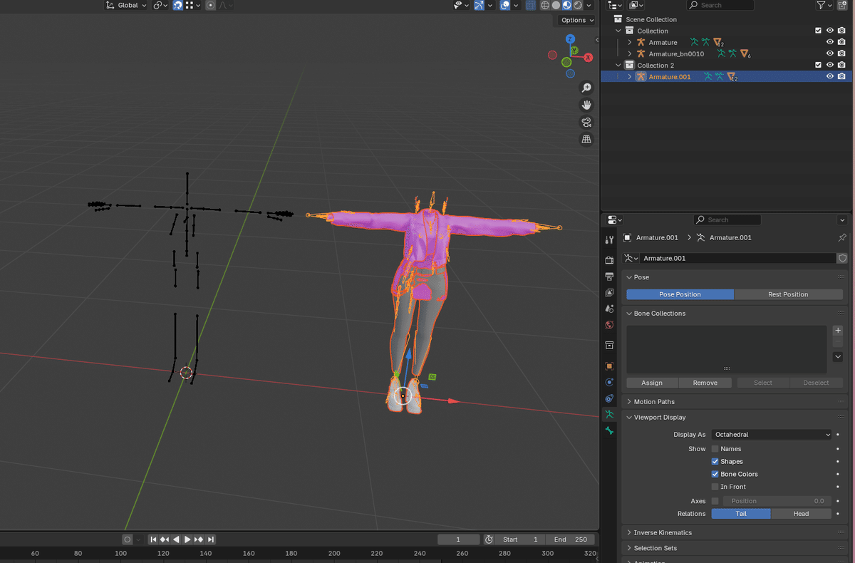Screen dimensions: 855x563
Task: Click the viewport zoom magnifier icon
Action: [x=586, y=88]
